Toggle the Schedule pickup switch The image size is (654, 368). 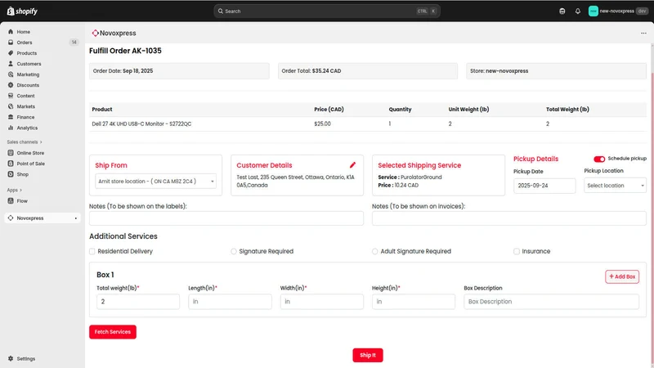(x=599, y=159)
